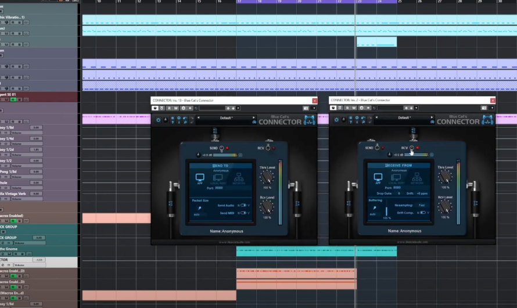Open Volume parameter dropdown on Vintage Verb track

[27, 199]
